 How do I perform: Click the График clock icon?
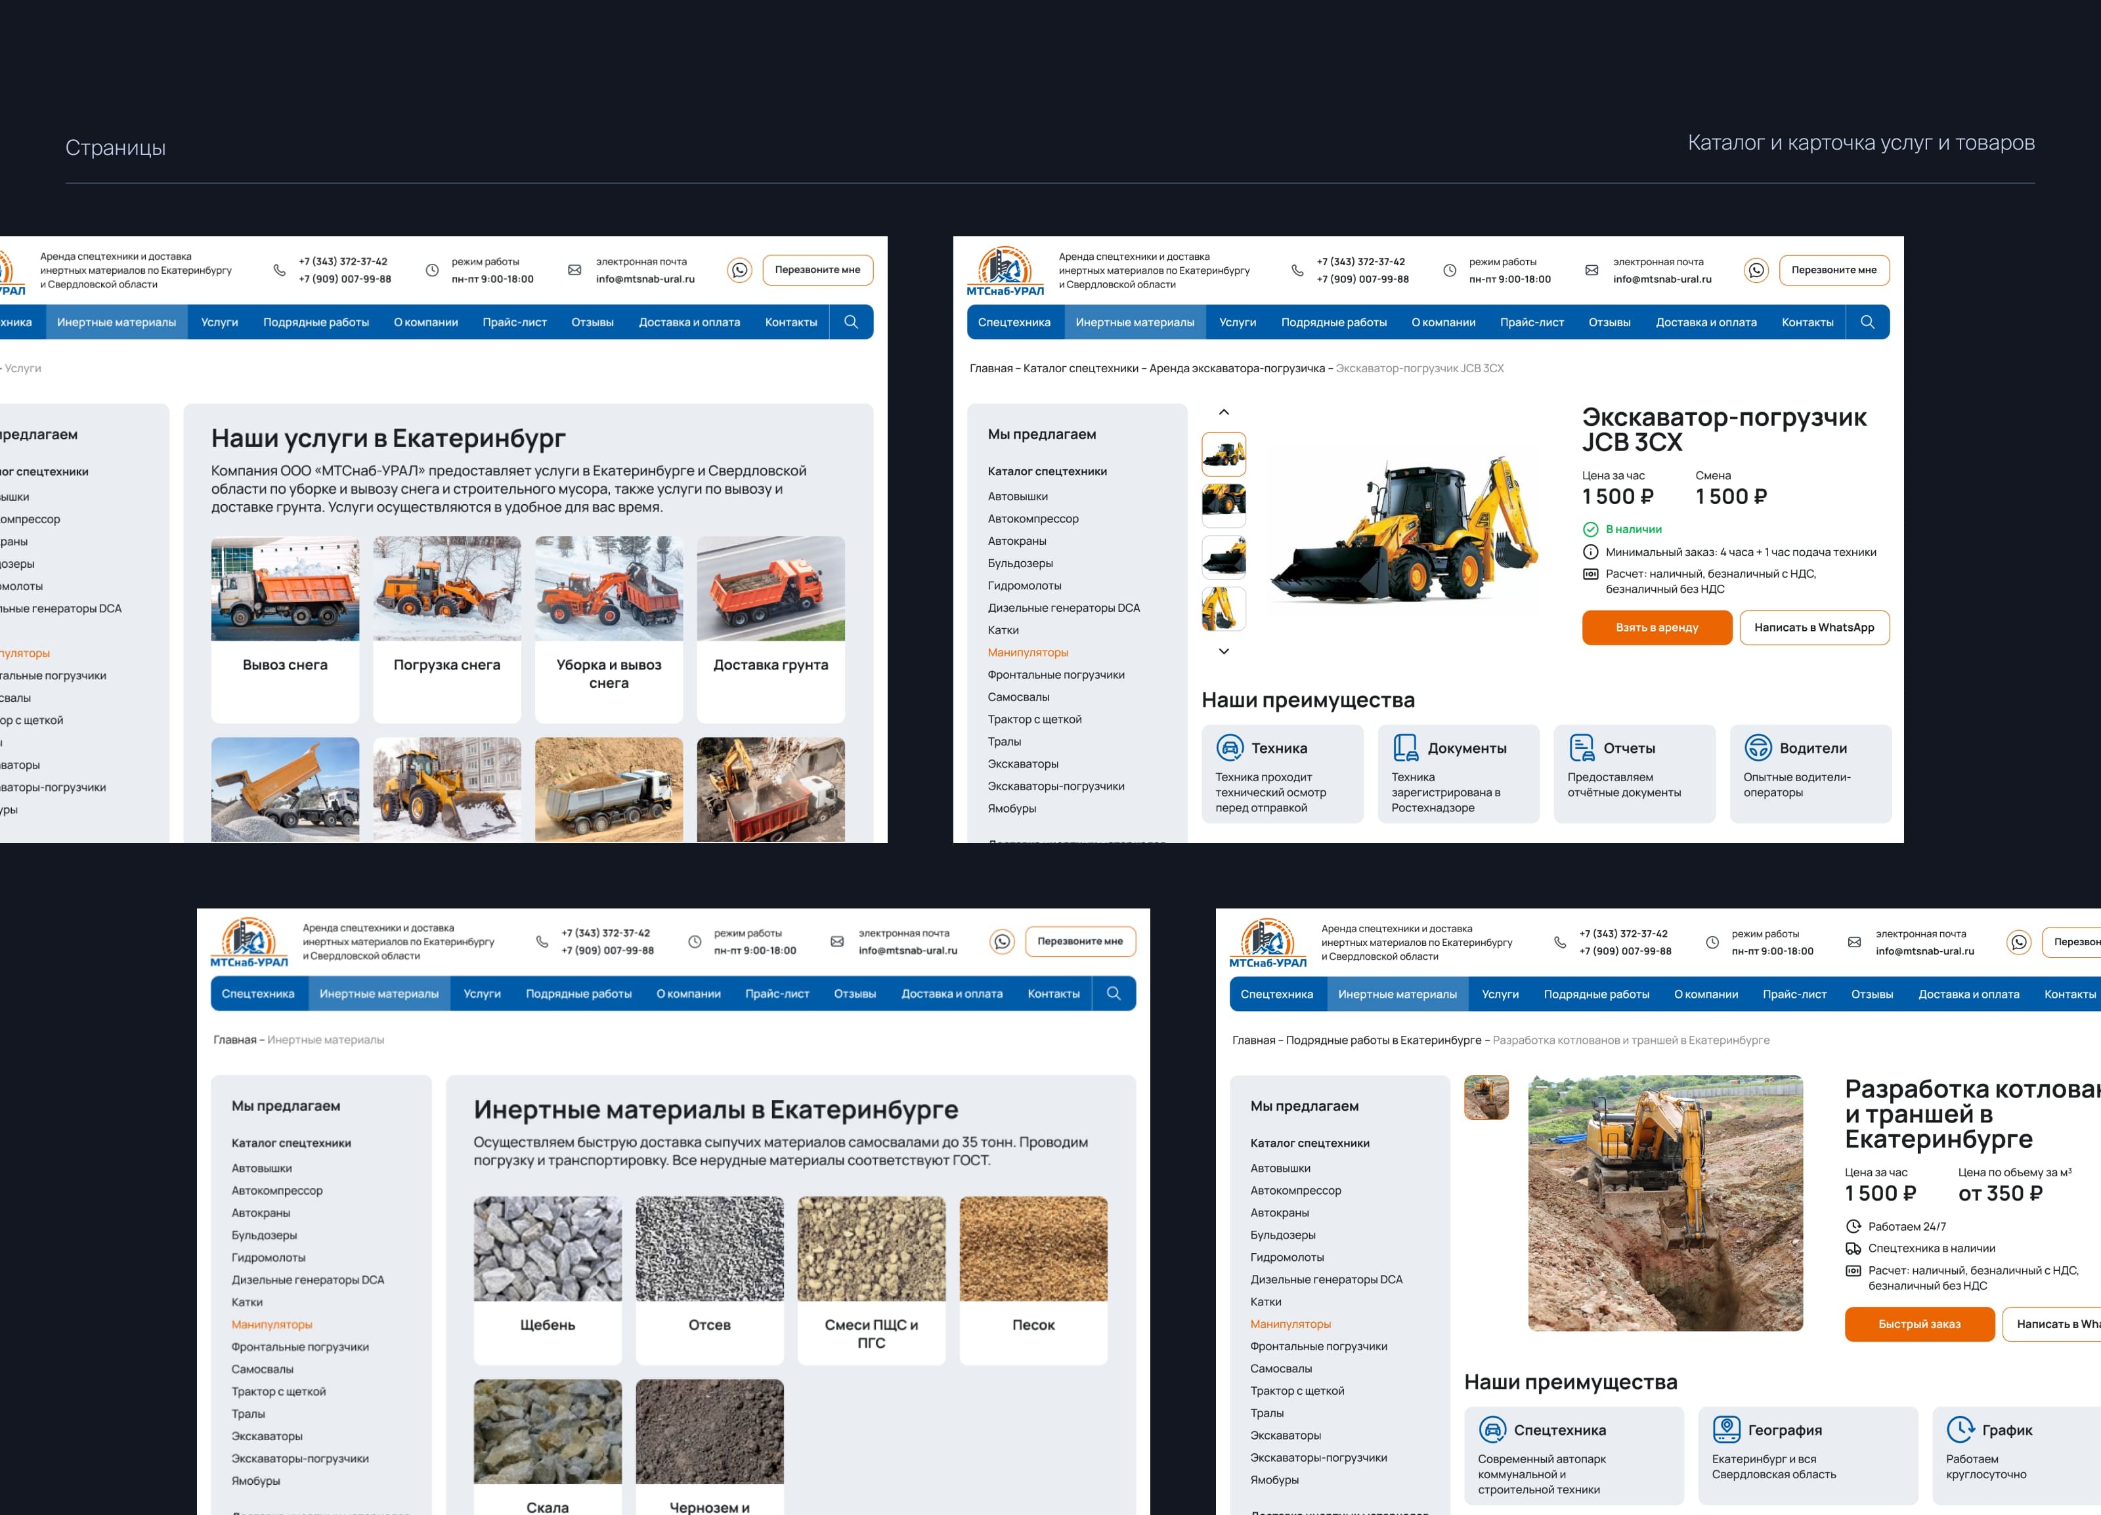click(x=1959, y=1429)
